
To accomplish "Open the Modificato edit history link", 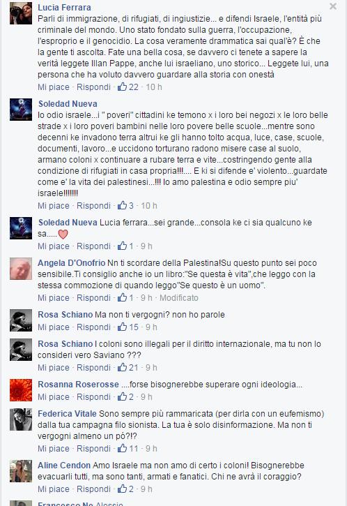I will point(179,297).
